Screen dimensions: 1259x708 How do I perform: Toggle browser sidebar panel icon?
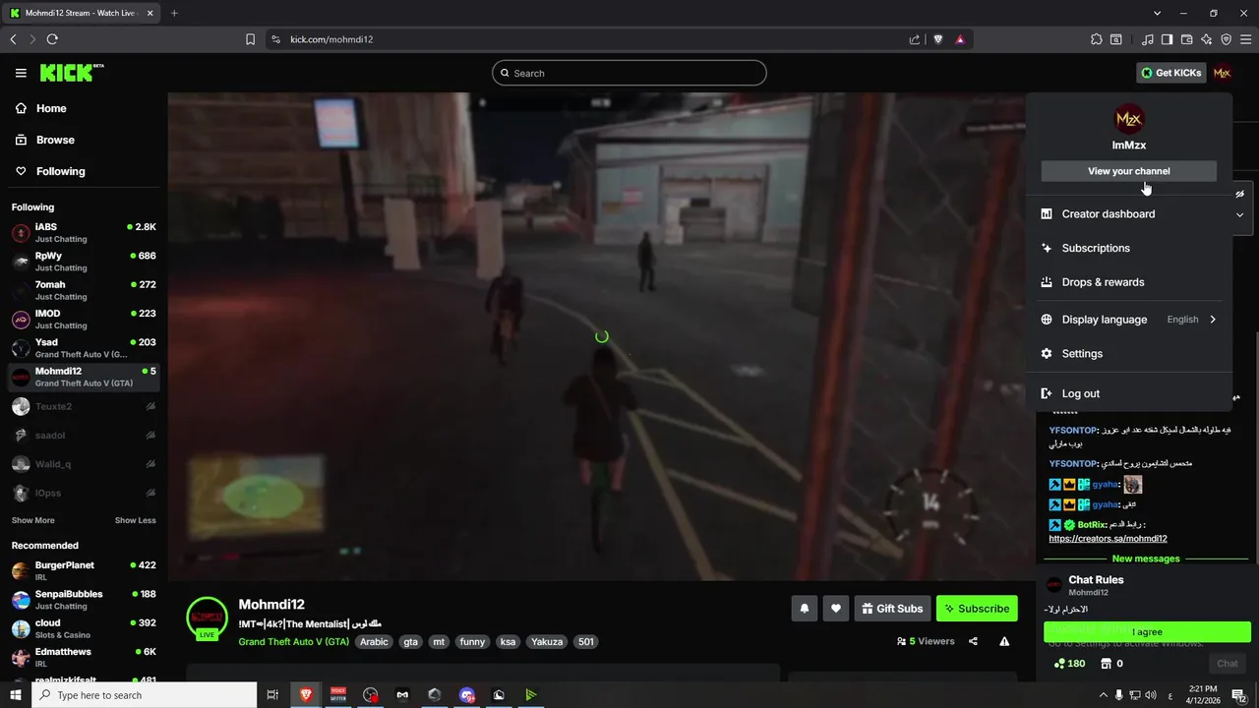point(1167,39)
